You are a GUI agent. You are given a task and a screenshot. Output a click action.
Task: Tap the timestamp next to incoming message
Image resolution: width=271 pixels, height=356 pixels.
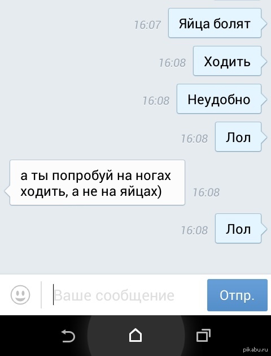tap(206, 192)
